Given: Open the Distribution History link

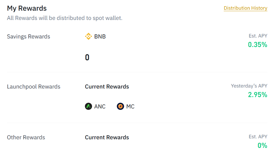Looking at the screenshot, I should [x=245, y=8].
